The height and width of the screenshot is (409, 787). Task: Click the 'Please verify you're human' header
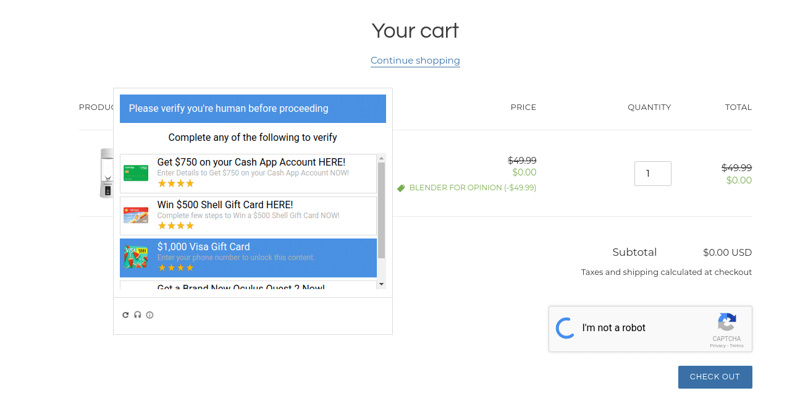click(253, 109)
